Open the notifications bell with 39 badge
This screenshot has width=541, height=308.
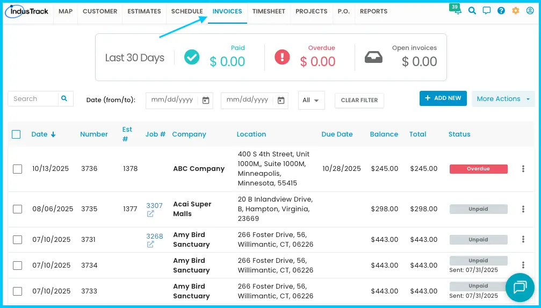[456, 9]
